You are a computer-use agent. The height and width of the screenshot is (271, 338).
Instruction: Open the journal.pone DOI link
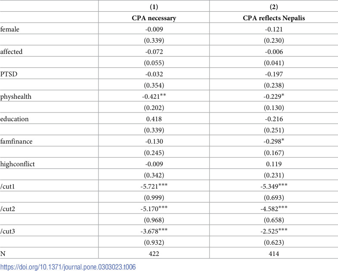[x=68, y=267]
